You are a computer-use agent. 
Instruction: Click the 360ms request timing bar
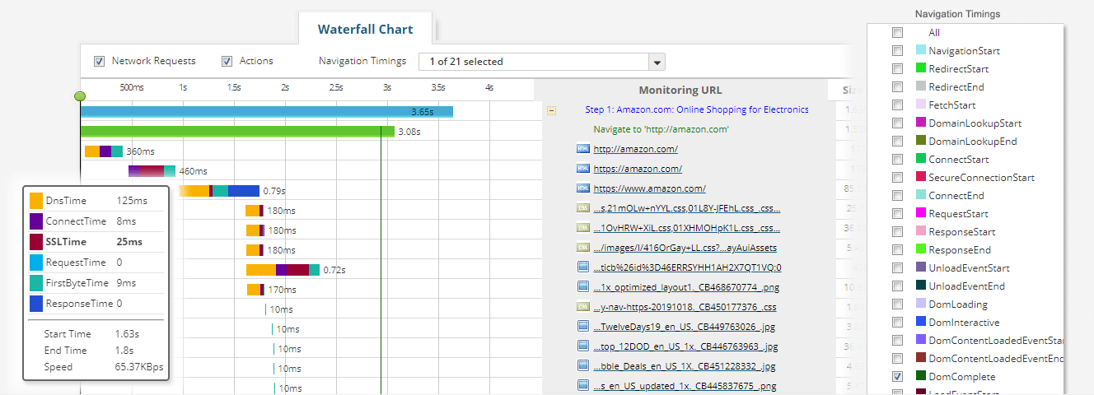point(104,151)
